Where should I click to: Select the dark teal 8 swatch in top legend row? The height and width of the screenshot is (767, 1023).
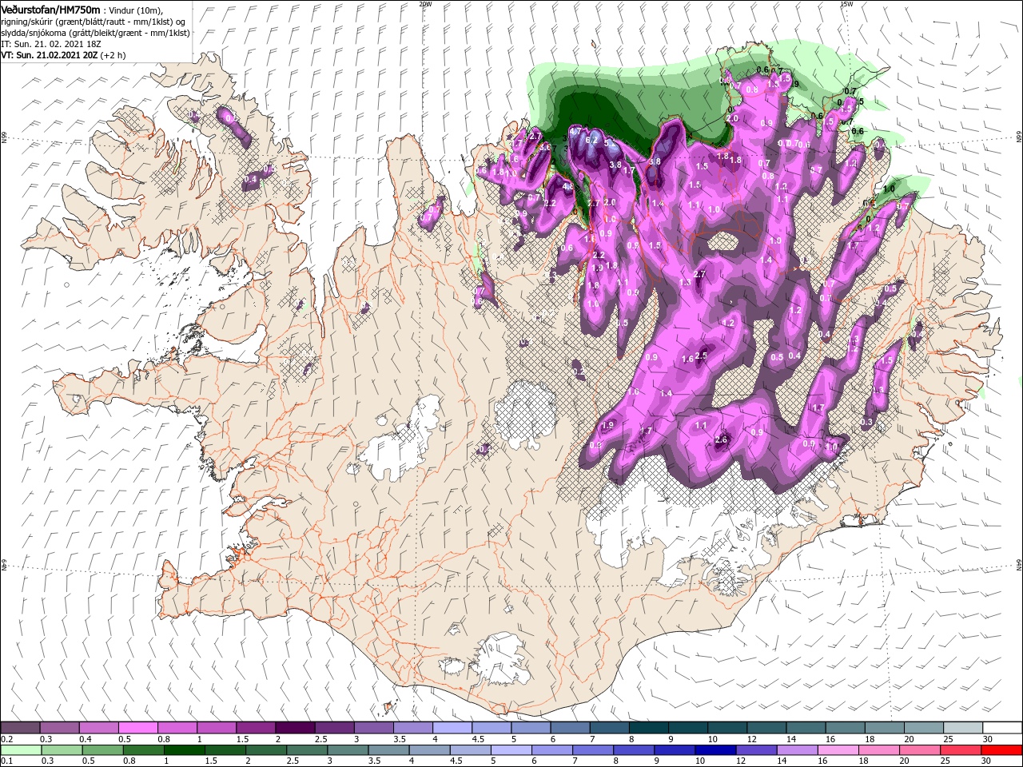[x=647, y=728]
